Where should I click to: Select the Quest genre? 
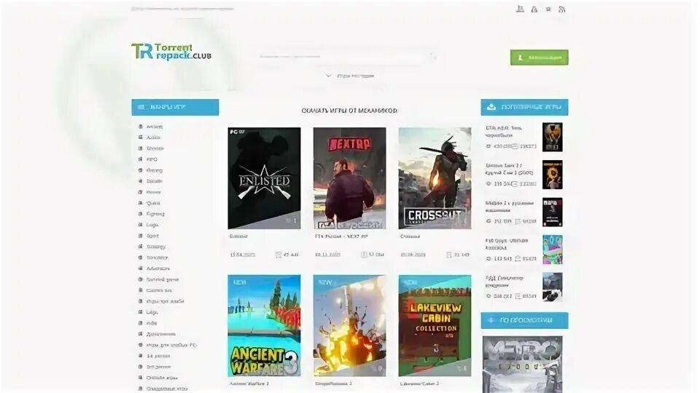(x=153, y=203)
